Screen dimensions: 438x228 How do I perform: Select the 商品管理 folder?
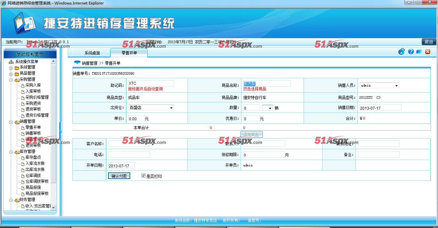pyautogui.click(x=27, y=73)
